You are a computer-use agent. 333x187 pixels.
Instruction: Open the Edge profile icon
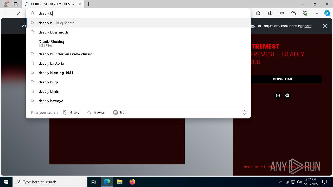6,4
